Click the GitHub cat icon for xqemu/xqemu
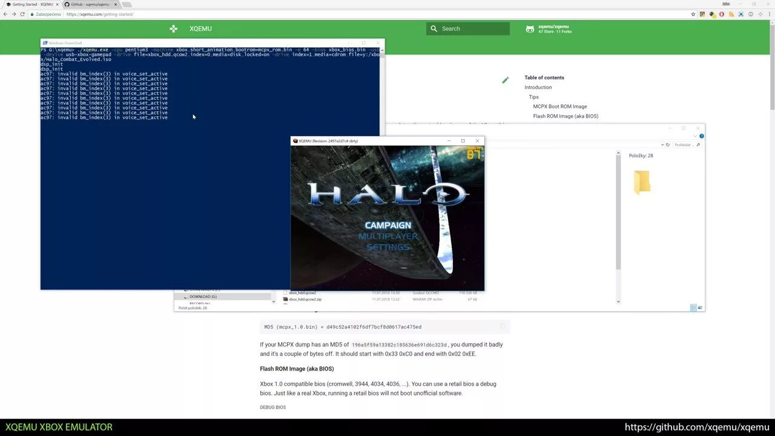The width and height of the screenshot is (775, 436). [x=530, y=28]
